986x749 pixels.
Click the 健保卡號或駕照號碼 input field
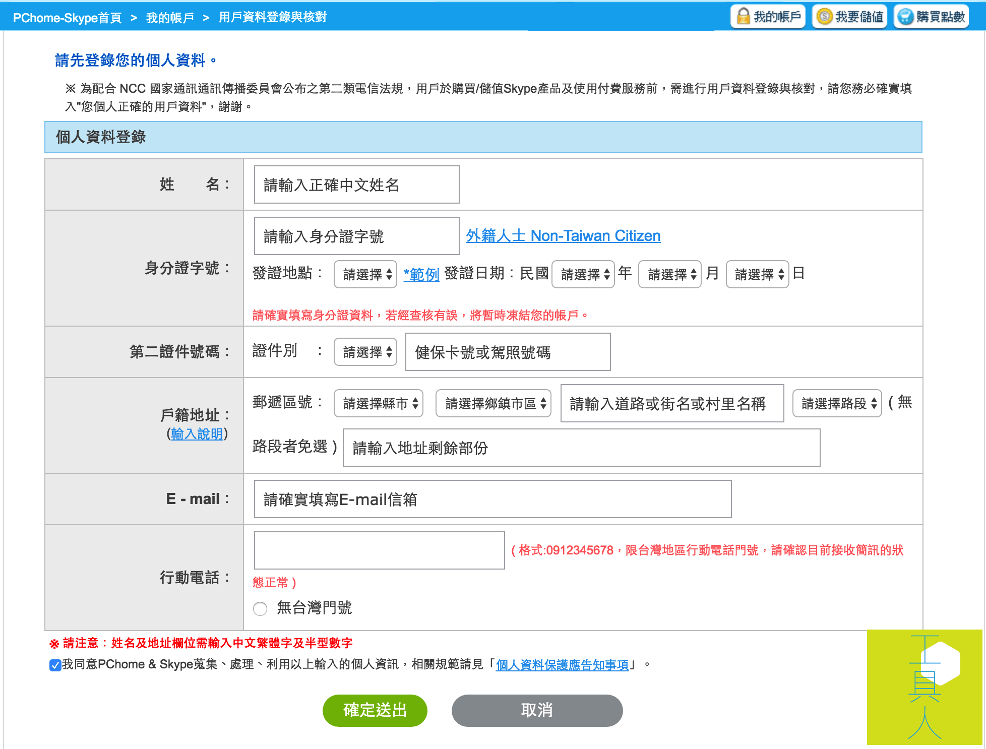[508, 352]
